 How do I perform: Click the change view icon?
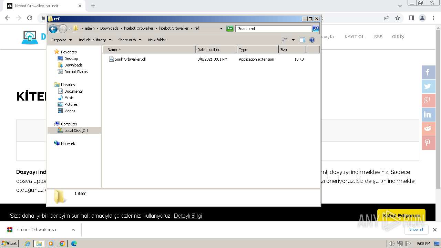285,40
